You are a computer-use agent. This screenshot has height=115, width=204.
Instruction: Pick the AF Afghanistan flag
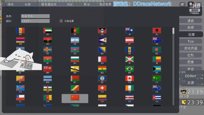[x=75, y=31]
